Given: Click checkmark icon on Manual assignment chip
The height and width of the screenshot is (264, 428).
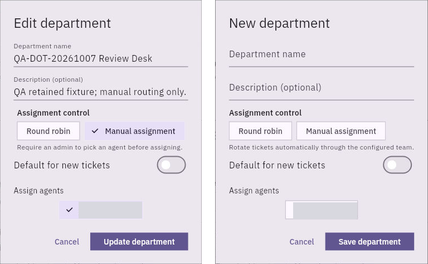Looking at the screenshot, I should (x=95, y=131).
